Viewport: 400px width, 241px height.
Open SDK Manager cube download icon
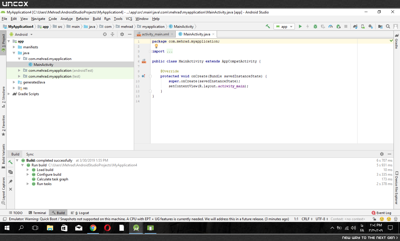(x=370, y=26)
